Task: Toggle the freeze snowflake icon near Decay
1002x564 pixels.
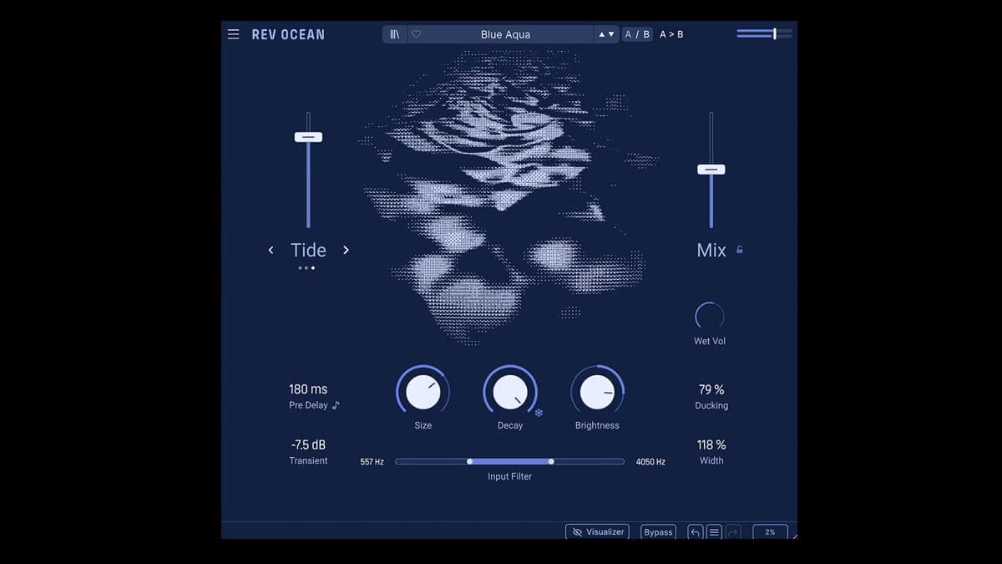Action: (x=539, y=413)
